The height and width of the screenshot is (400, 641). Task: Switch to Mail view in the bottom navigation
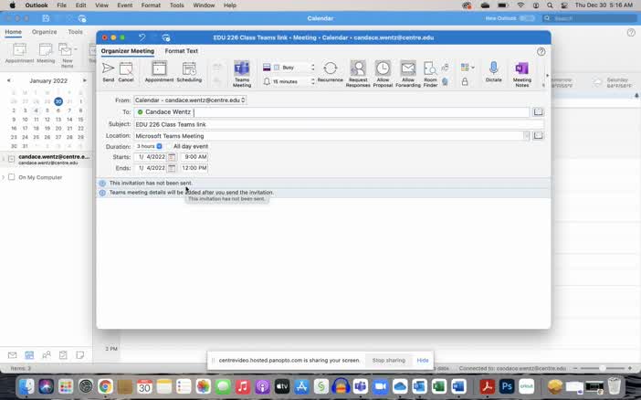click(x=12, y=355)
